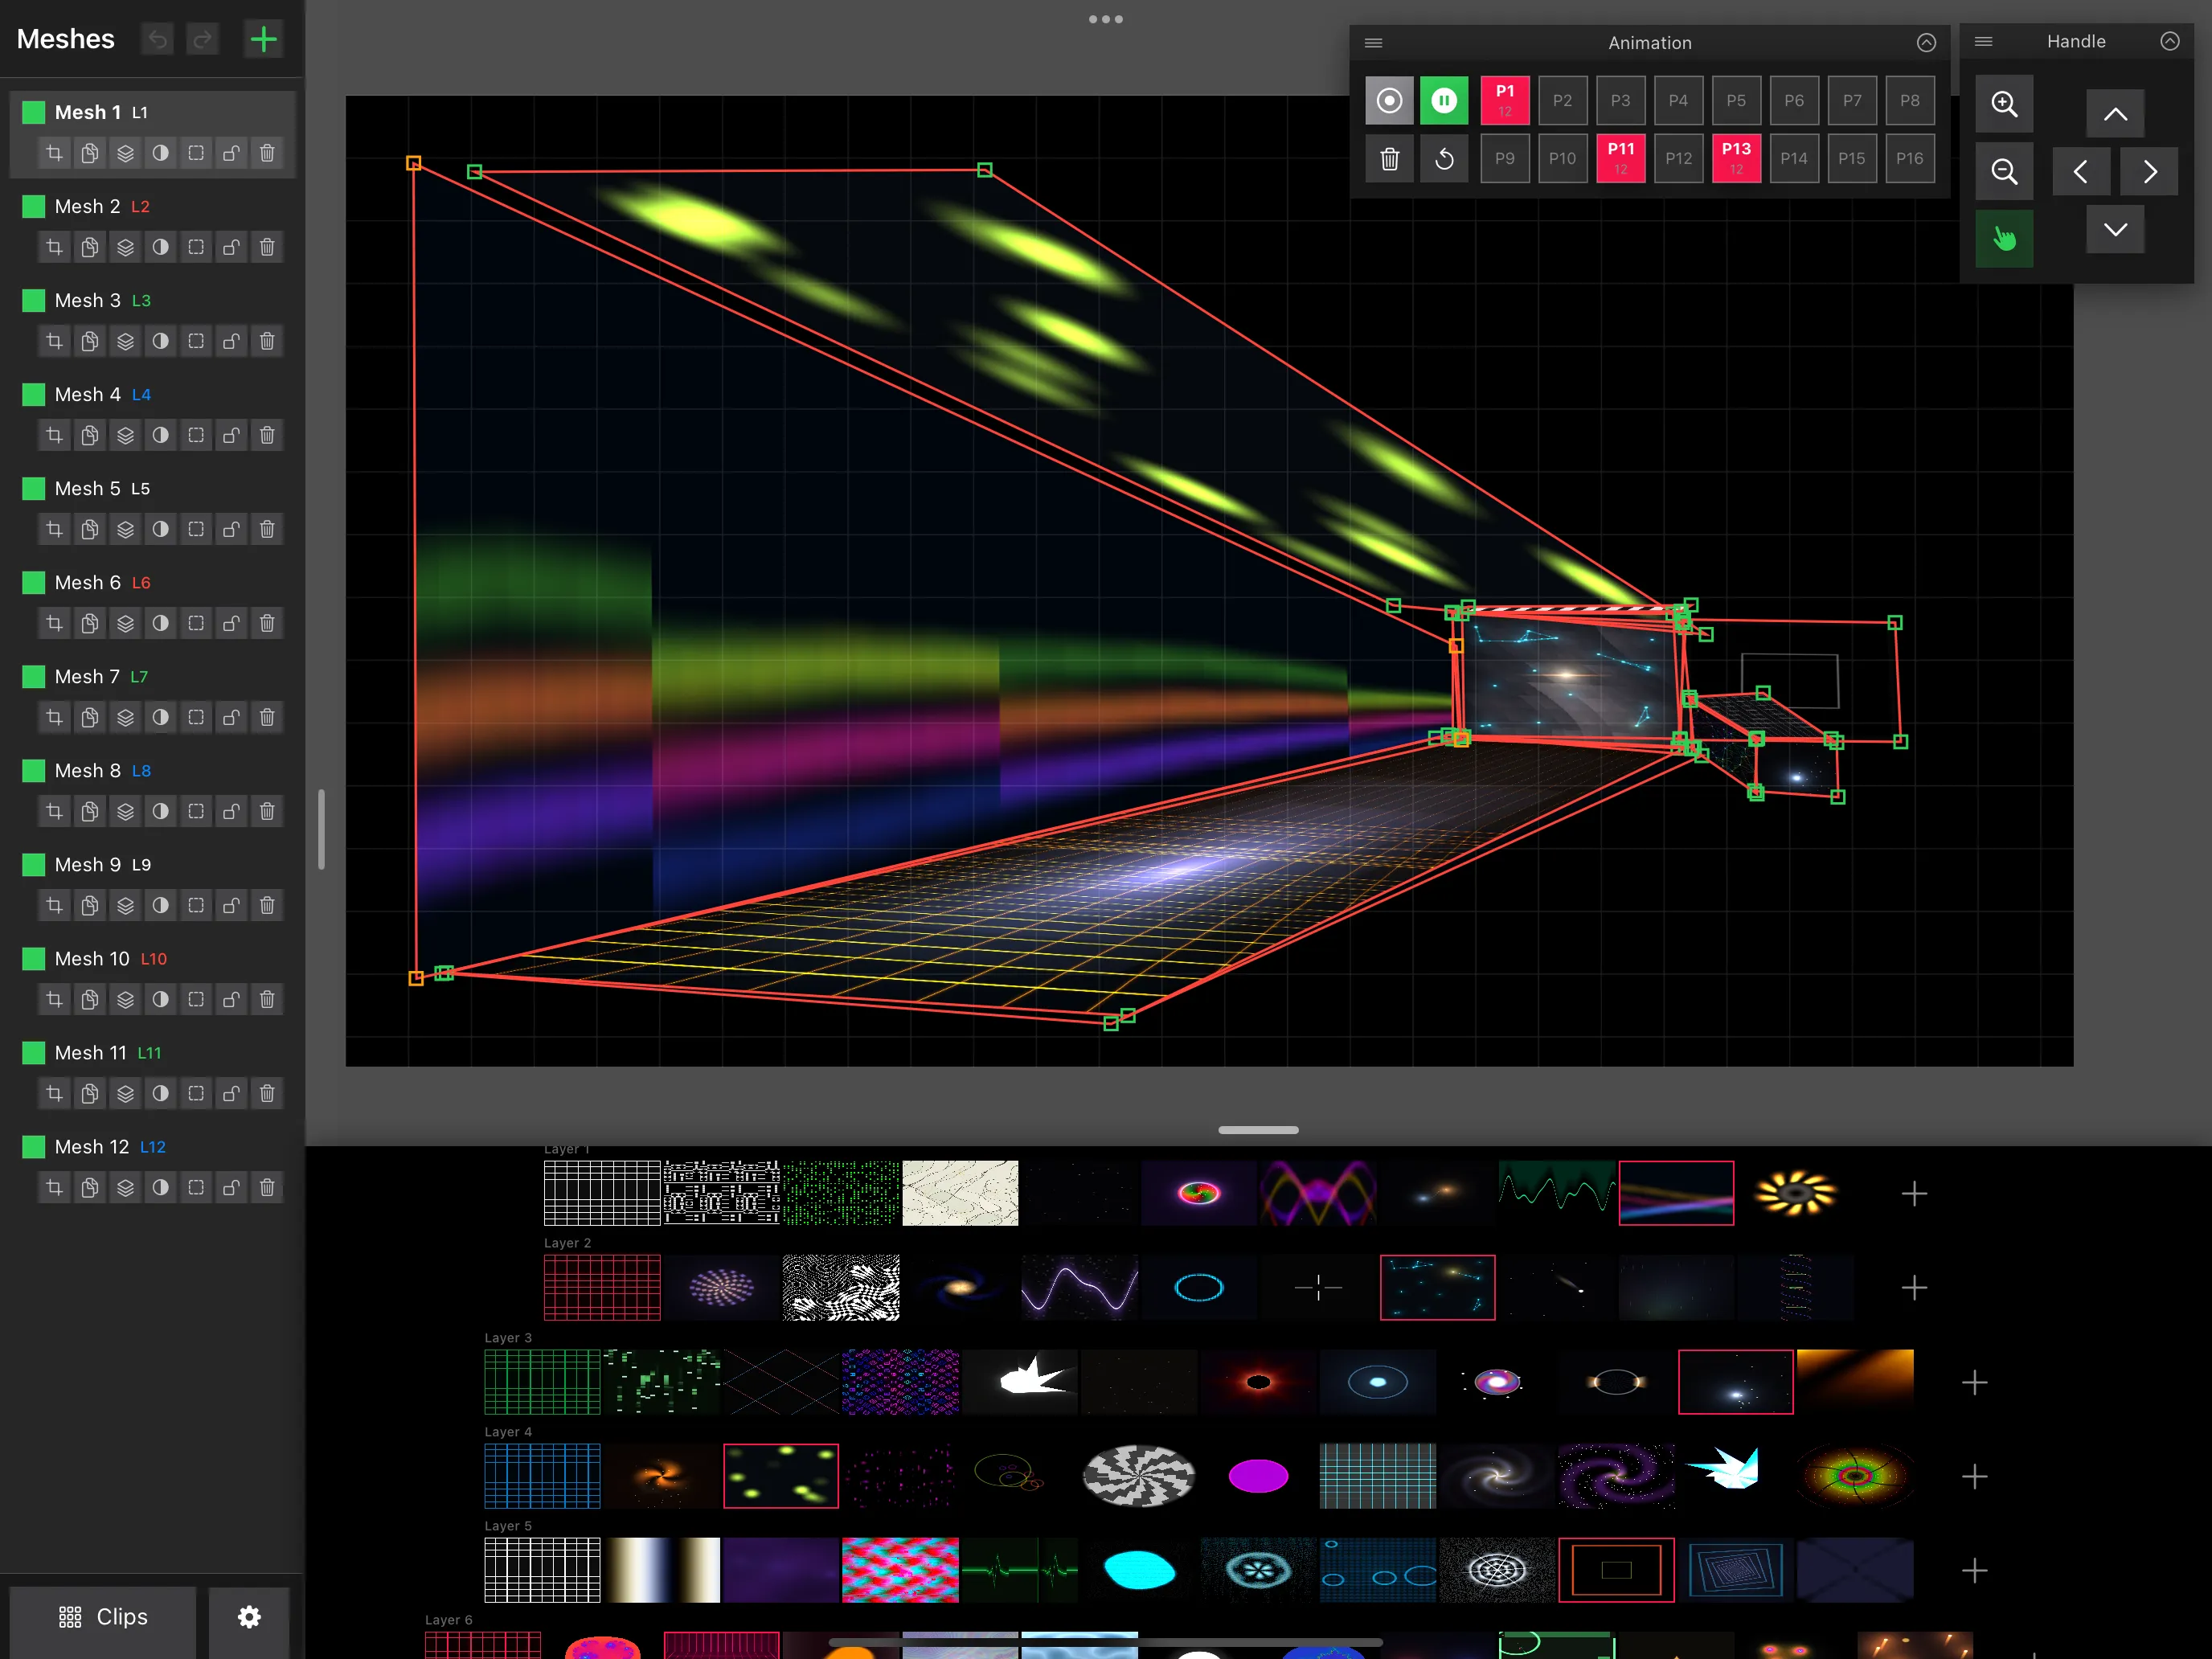Toggle the green hand drag tool
2212x1659 pixels.
click(x=2004, y=238)
